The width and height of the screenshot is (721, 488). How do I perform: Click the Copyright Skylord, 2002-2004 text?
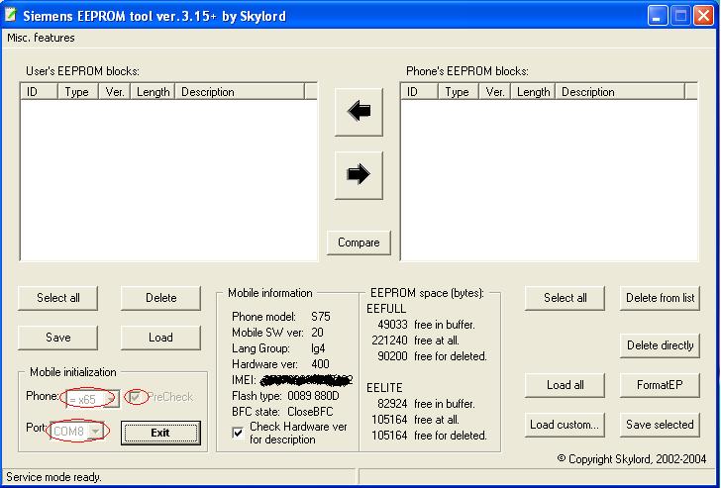pos(632,459)
